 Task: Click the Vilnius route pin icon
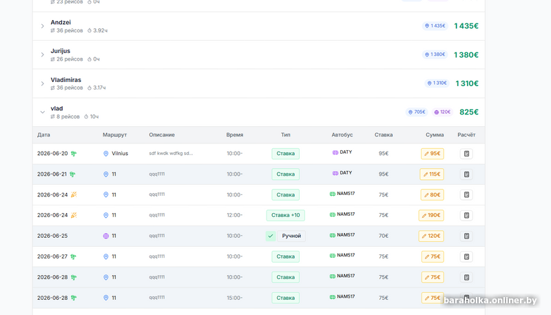(106, 154)
